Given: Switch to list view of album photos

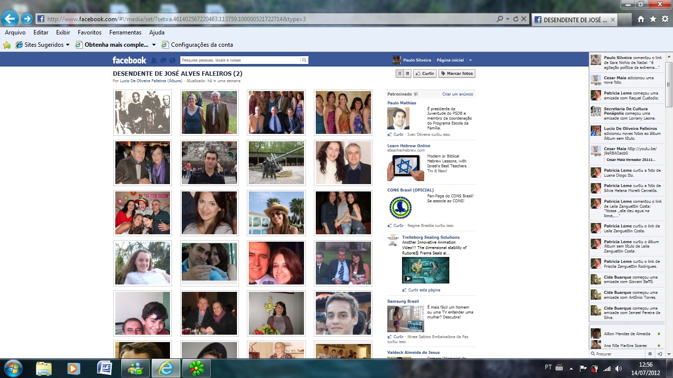Looking at the screenshot, I should [407, 73].
